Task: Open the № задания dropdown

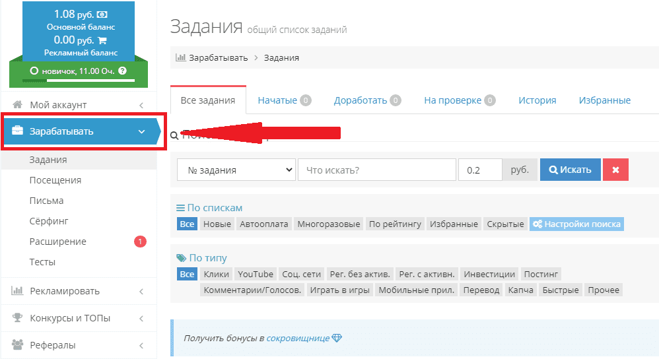Action: click(236, 170)
